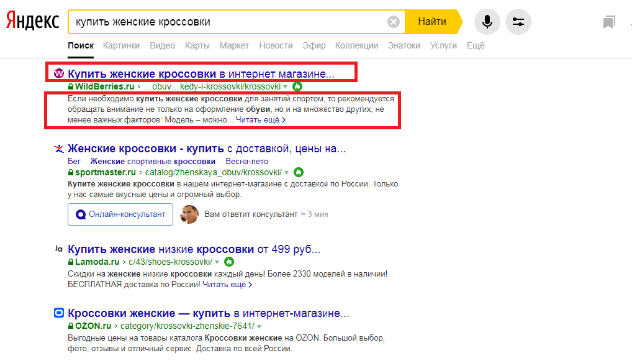632x363 pixels.
Task: Open the Коллекции tab
Action: tap(357, 45)
